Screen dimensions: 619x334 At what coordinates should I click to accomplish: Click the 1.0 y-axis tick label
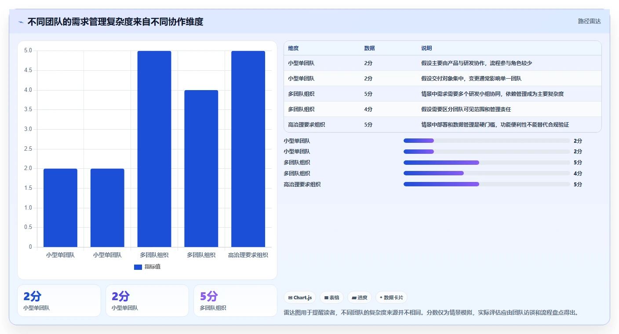tap(28, 208)
